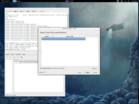Viewport: 139px width, 104px height.
Task: Switch to the Print Settings tab
Action: pyautogui.click(x=34, y=61)
